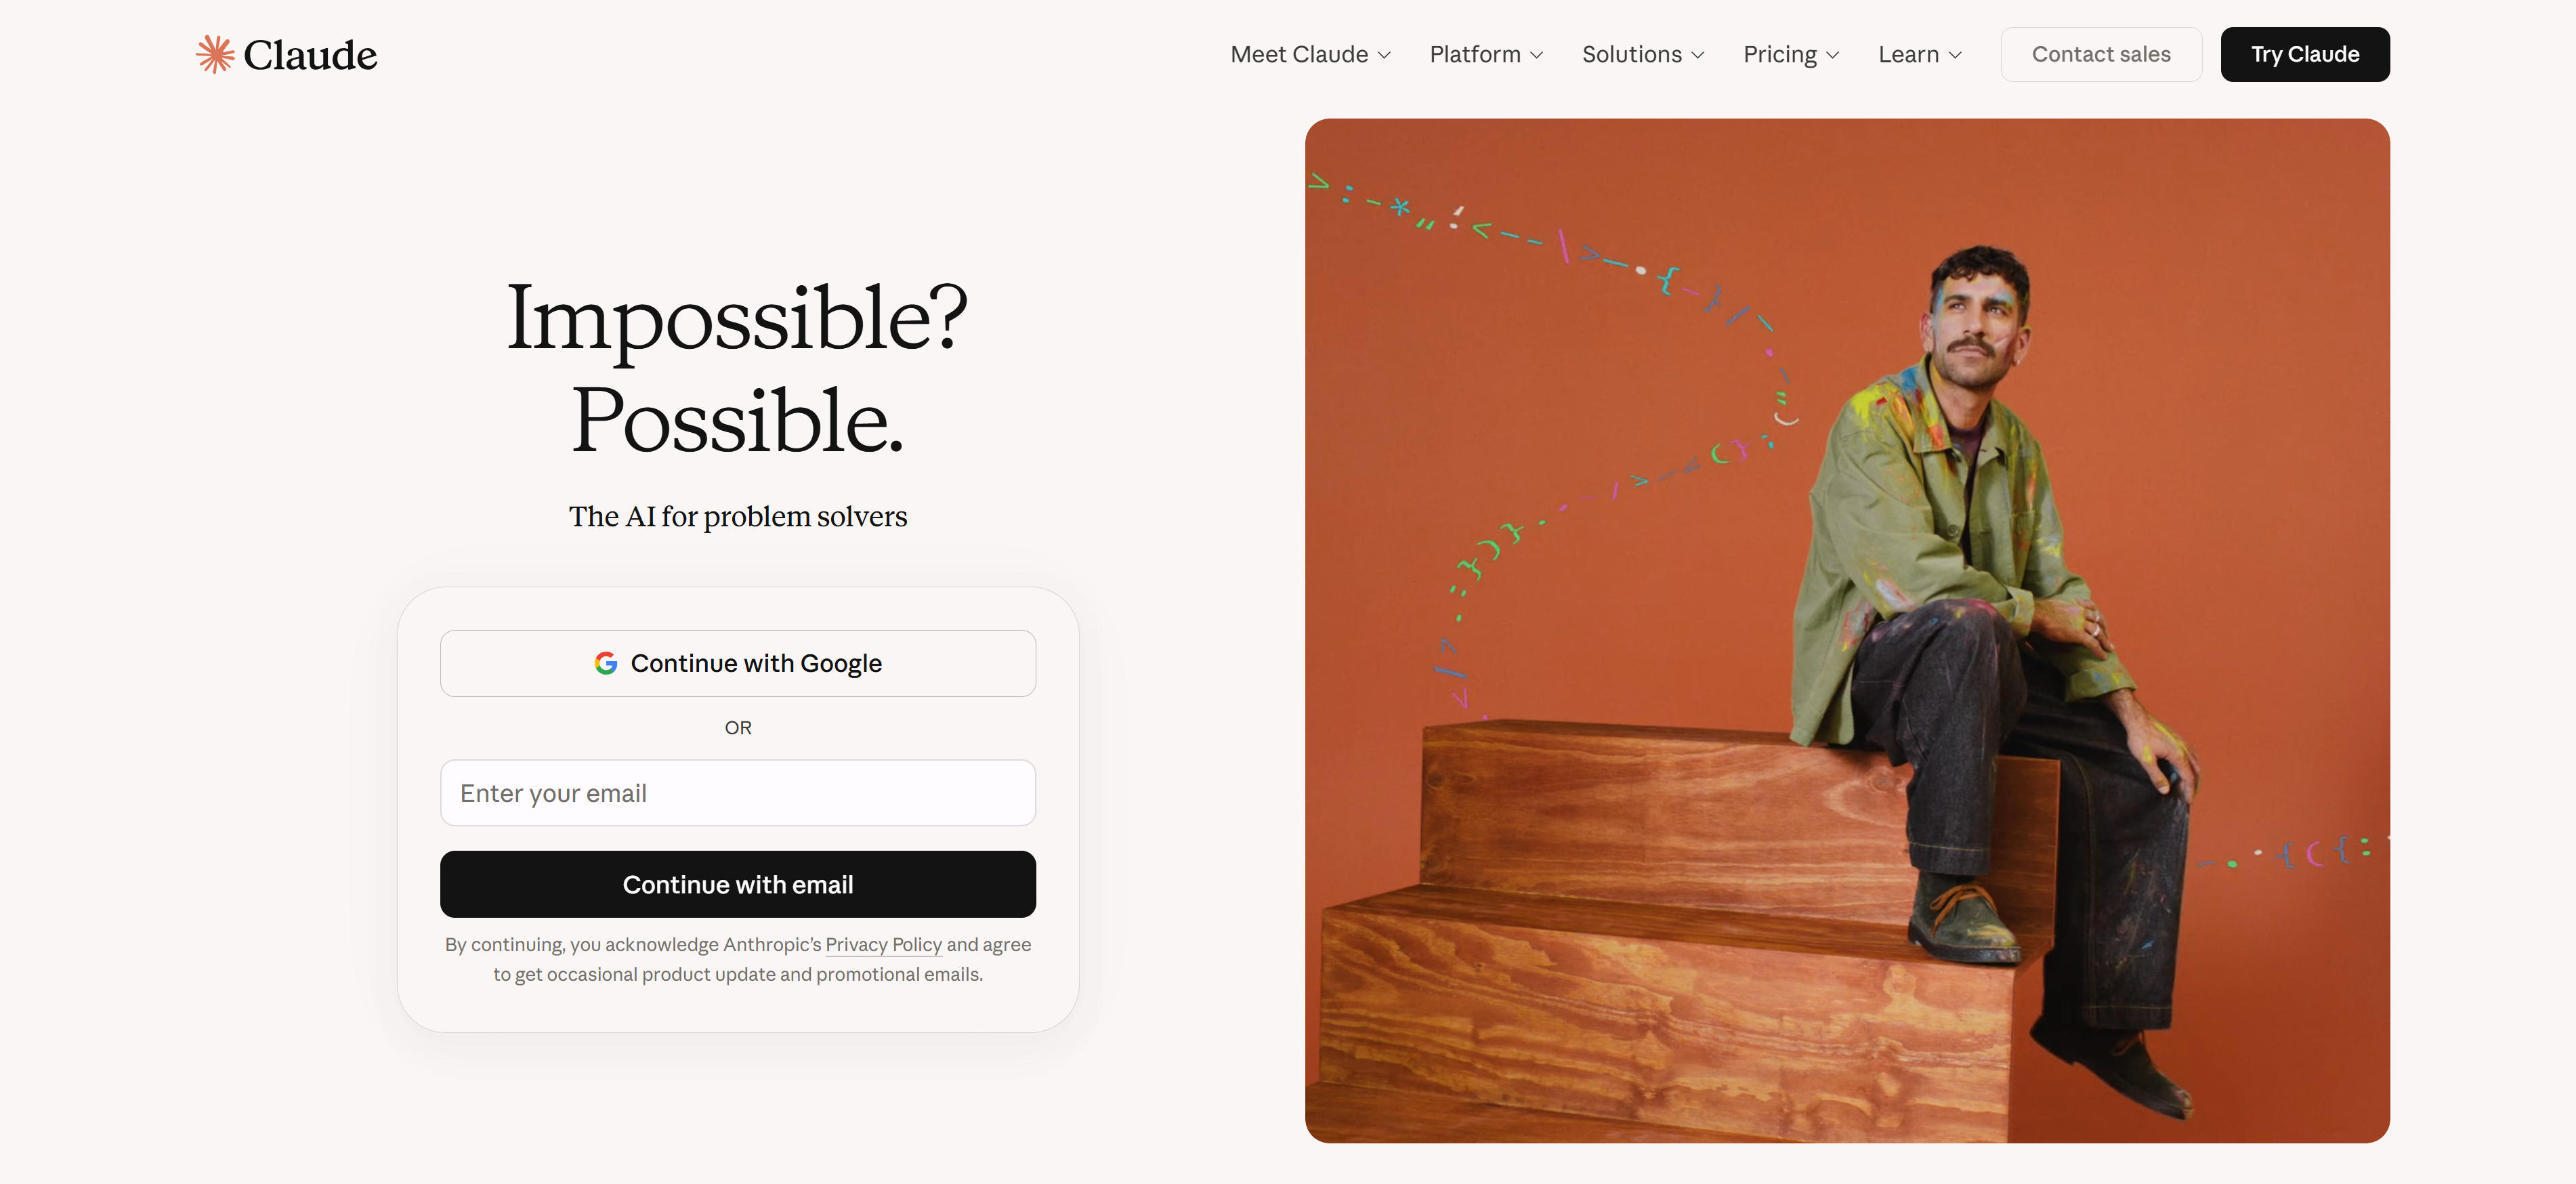The height and width of the screenshot is (1184, 2576).
Task: Click the Try Claude button
Action: tap(2305, 54)
